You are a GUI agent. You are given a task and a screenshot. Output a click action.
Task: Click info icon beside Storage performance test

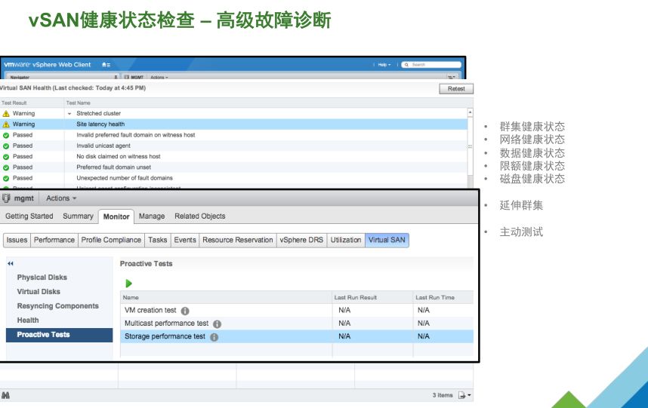[x=214, y=337]
